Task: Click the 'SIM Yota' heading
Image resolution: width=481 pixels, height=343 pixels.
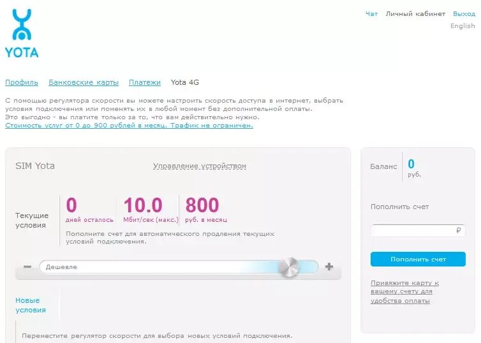Action: coord(35,166)
